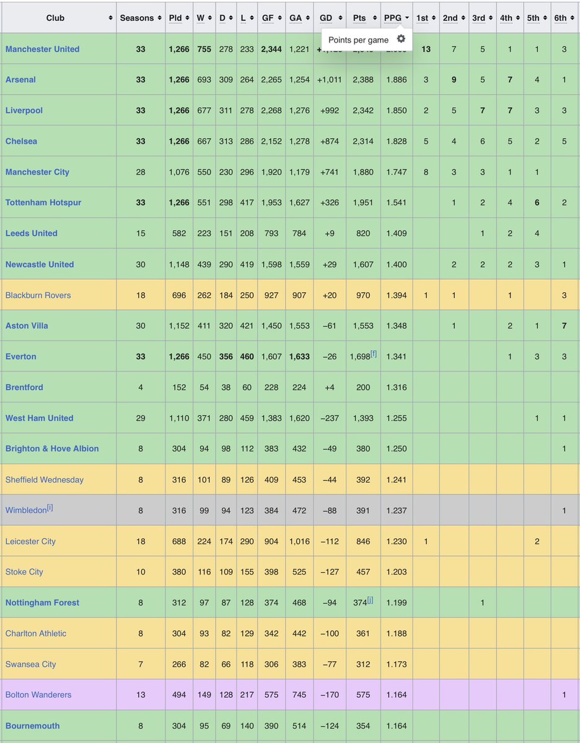Image resolution: width=580 pixels, height=743 pixels.
Task: Click West Ham's −237 goal difference cell
Action: tap(330, 419)
